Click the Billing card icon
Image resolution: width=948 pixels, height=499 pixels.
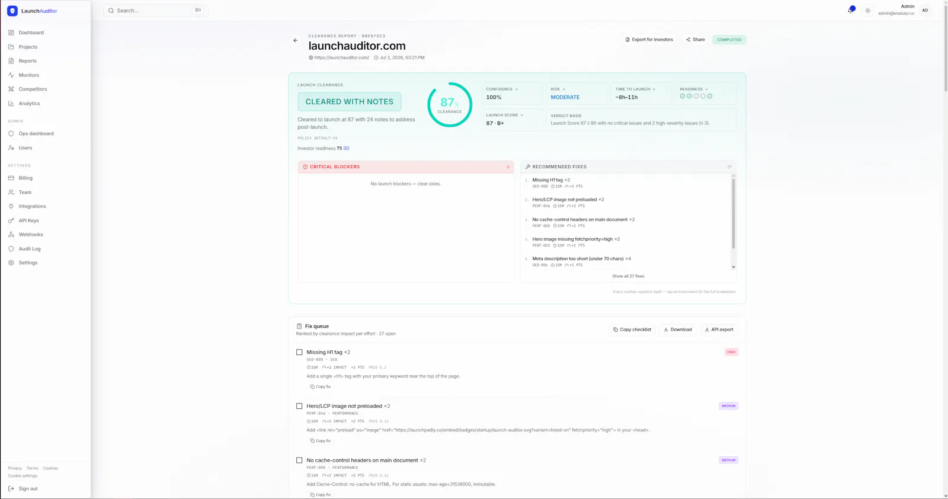point(11,178)
